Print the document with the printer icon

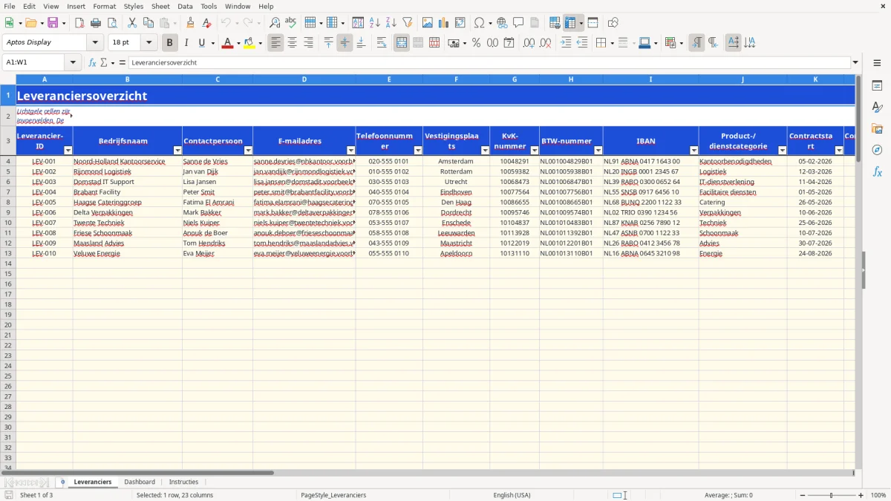click(x=96, y=23)
